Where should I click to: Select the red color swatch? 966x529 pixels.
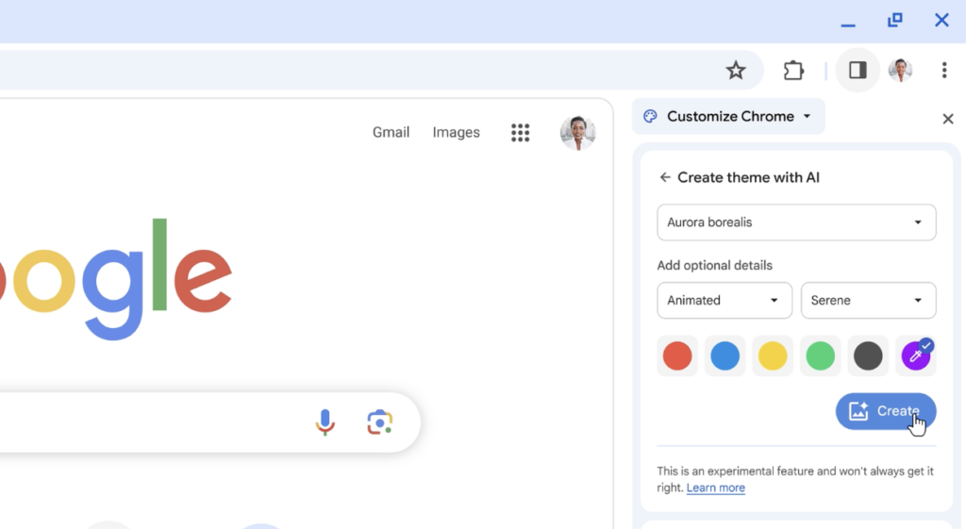tap(677, 355)
